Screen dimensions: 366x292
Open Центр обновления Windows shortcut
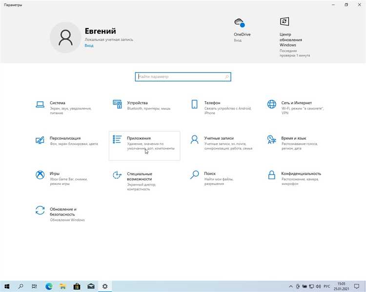point(295,37)
